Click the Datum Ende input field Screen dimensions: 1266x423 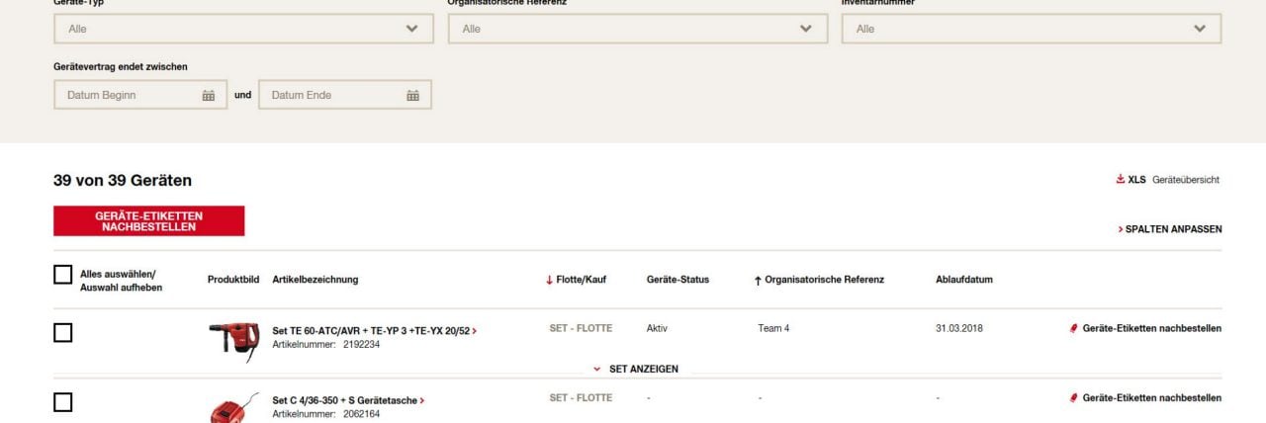[x=331, y=95]
